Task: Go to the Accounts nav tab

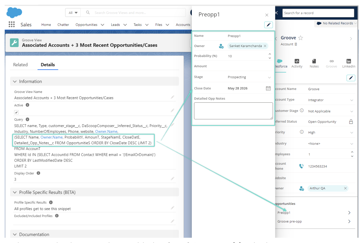Action: 183,25
